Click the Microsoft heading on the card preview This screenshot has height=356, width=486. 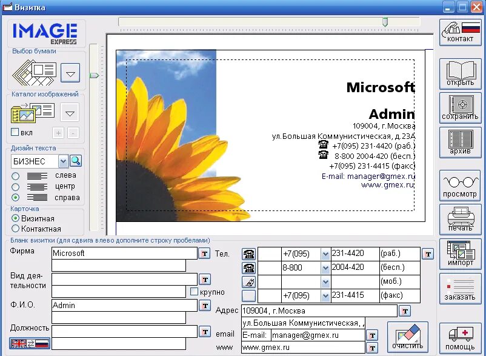pos(381,87)
